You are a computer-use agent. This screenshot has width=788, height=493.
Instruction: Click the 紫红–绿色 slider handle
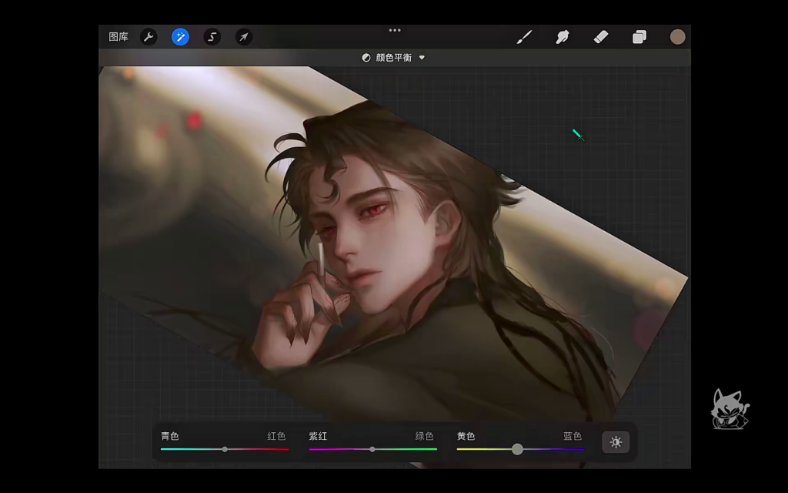point(372,449)
